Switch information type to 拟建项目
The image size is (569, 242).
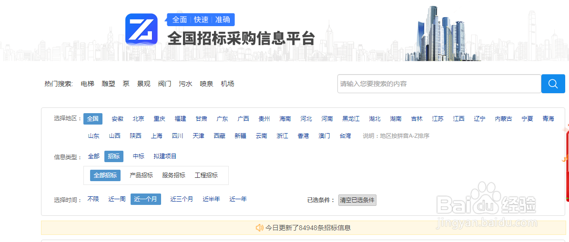[165, 156]
